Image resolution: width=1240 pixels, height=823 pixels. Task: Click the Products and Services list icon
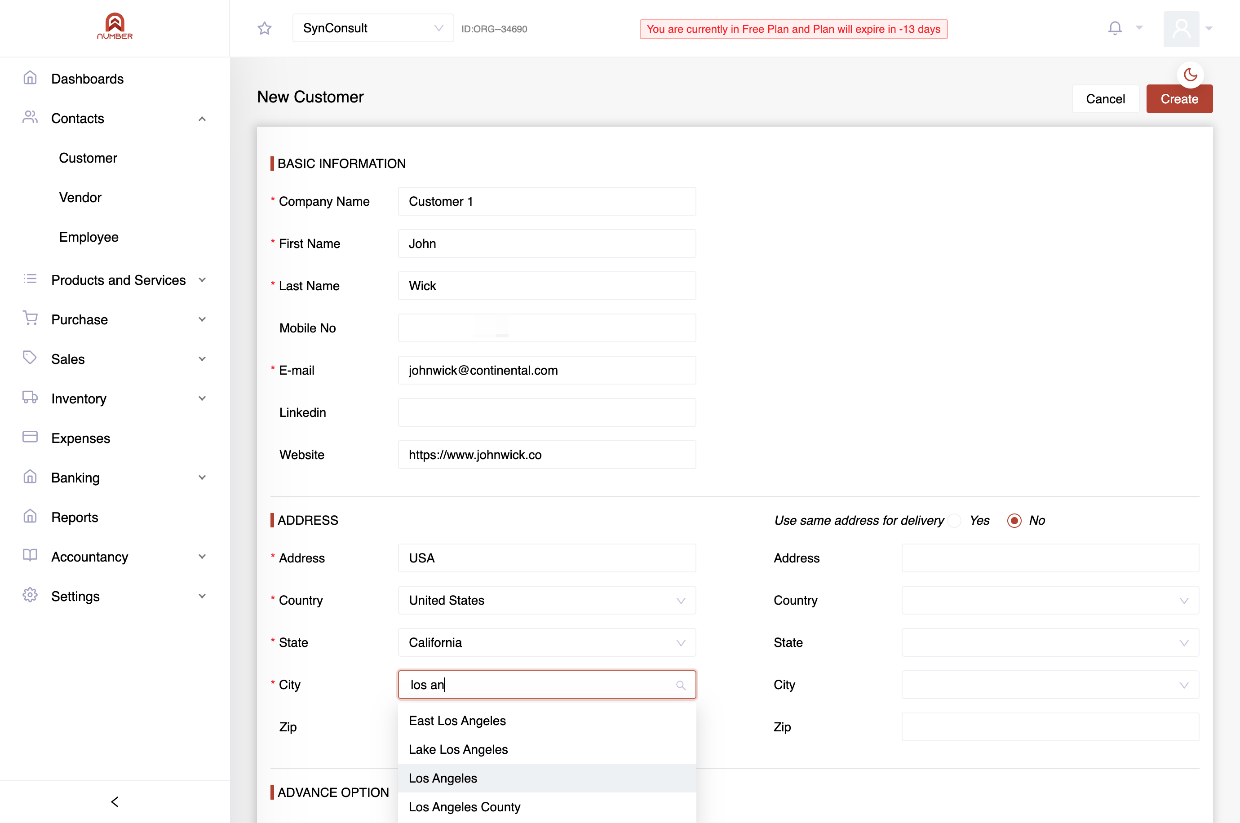coord(30,279)
